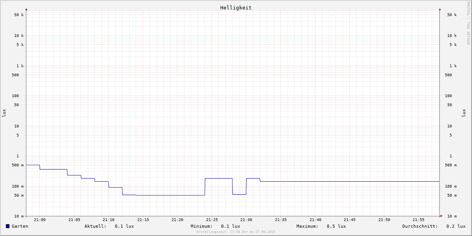Select the Durchschnitt value "0.2 lux"

click(456, 226)
